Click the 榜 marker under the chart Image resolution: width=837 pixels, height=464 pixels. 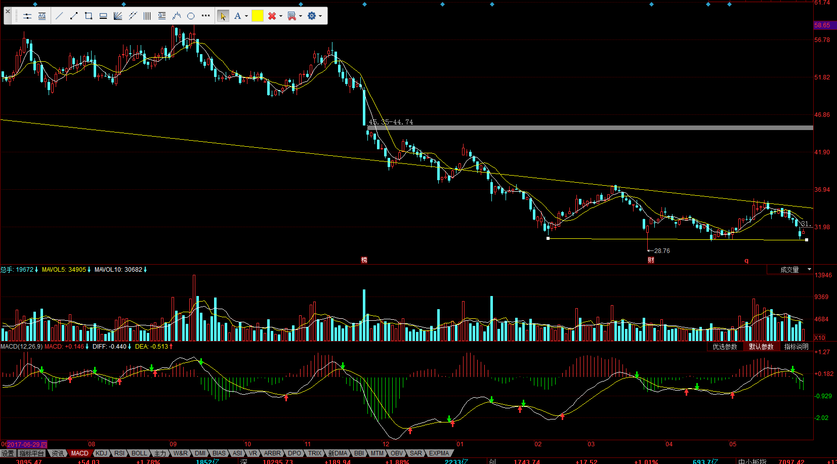(x=364, y=260)
